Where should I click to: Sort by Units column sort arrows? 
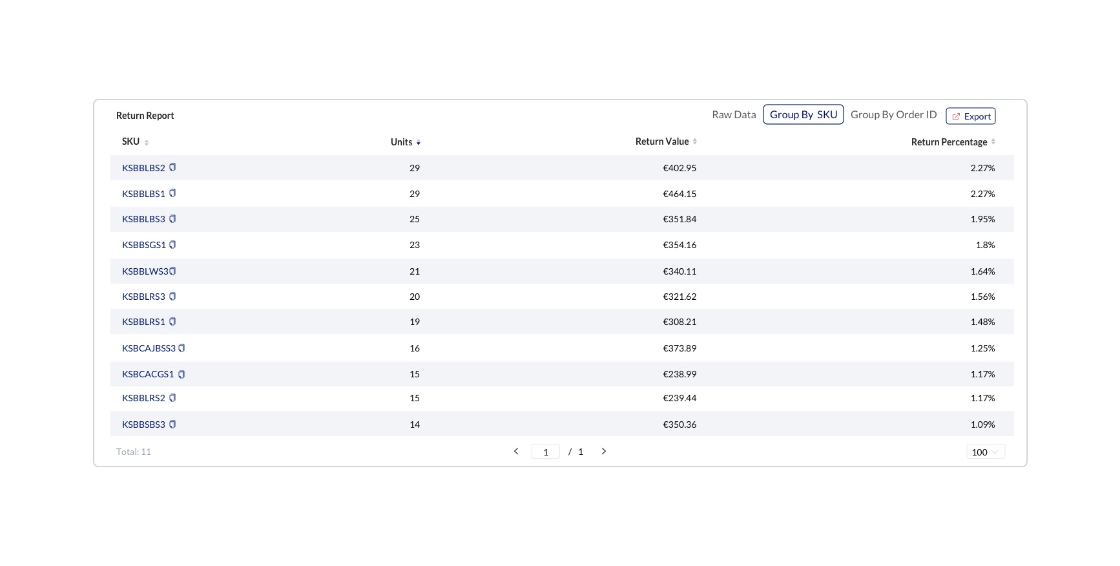coord(419,142)
